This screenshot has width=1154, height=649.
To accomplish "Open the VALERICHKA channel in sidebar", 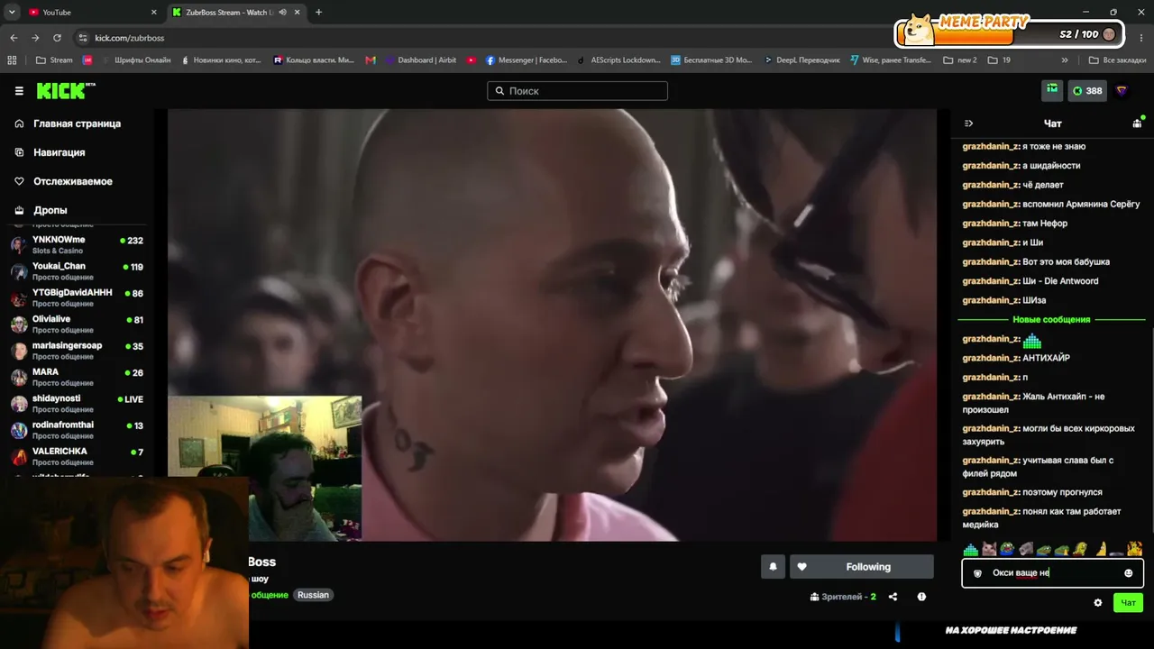I will coord(78,456).
